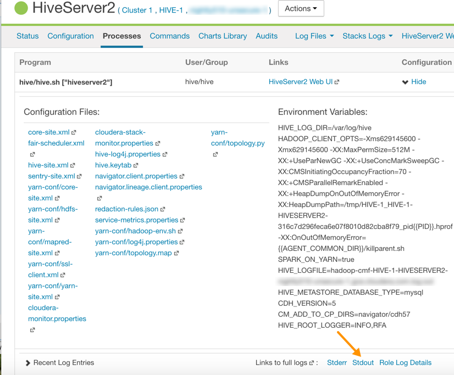The height and width of the screenshot is (375, 454).
Task: Click green HiveServer2 status circle
Action: (x=21, y=8)
